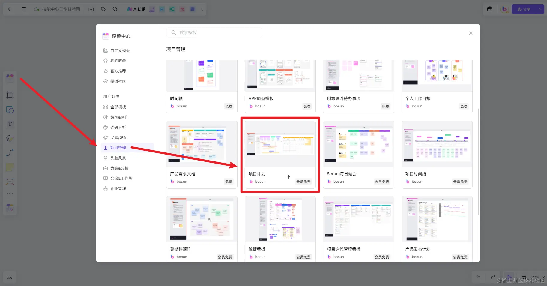Open the Frame tool
Viewport: 547px width, 286px height.
coord(10,95)
